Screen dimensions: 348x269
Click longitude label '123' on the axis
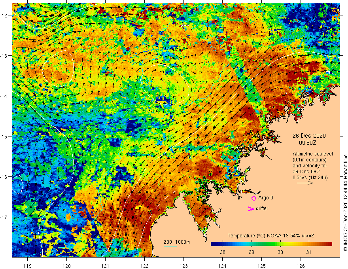[x=183, y=266]
